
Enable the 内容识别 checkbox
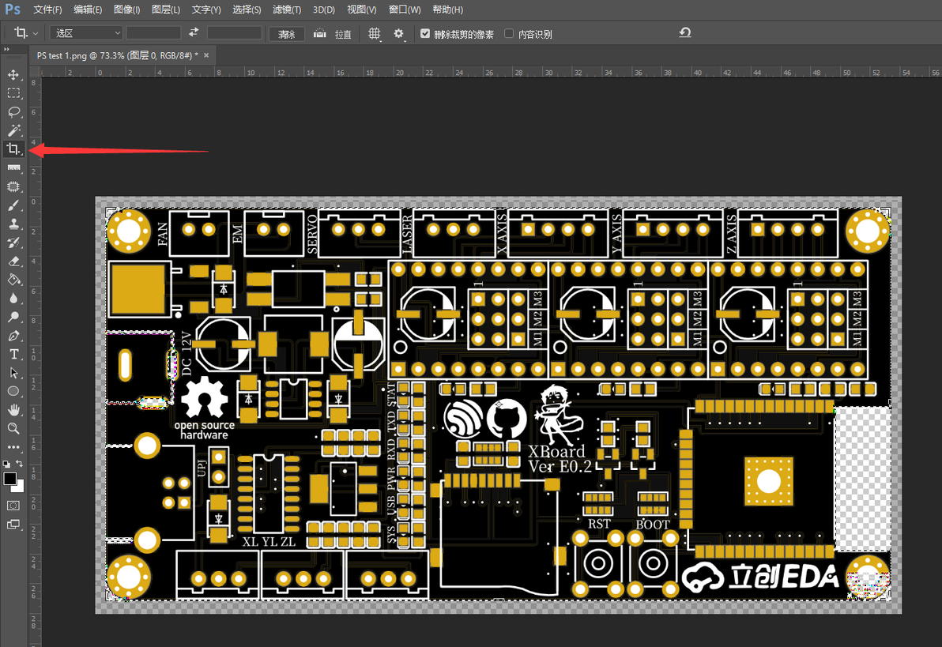click(x=509, y=34)
